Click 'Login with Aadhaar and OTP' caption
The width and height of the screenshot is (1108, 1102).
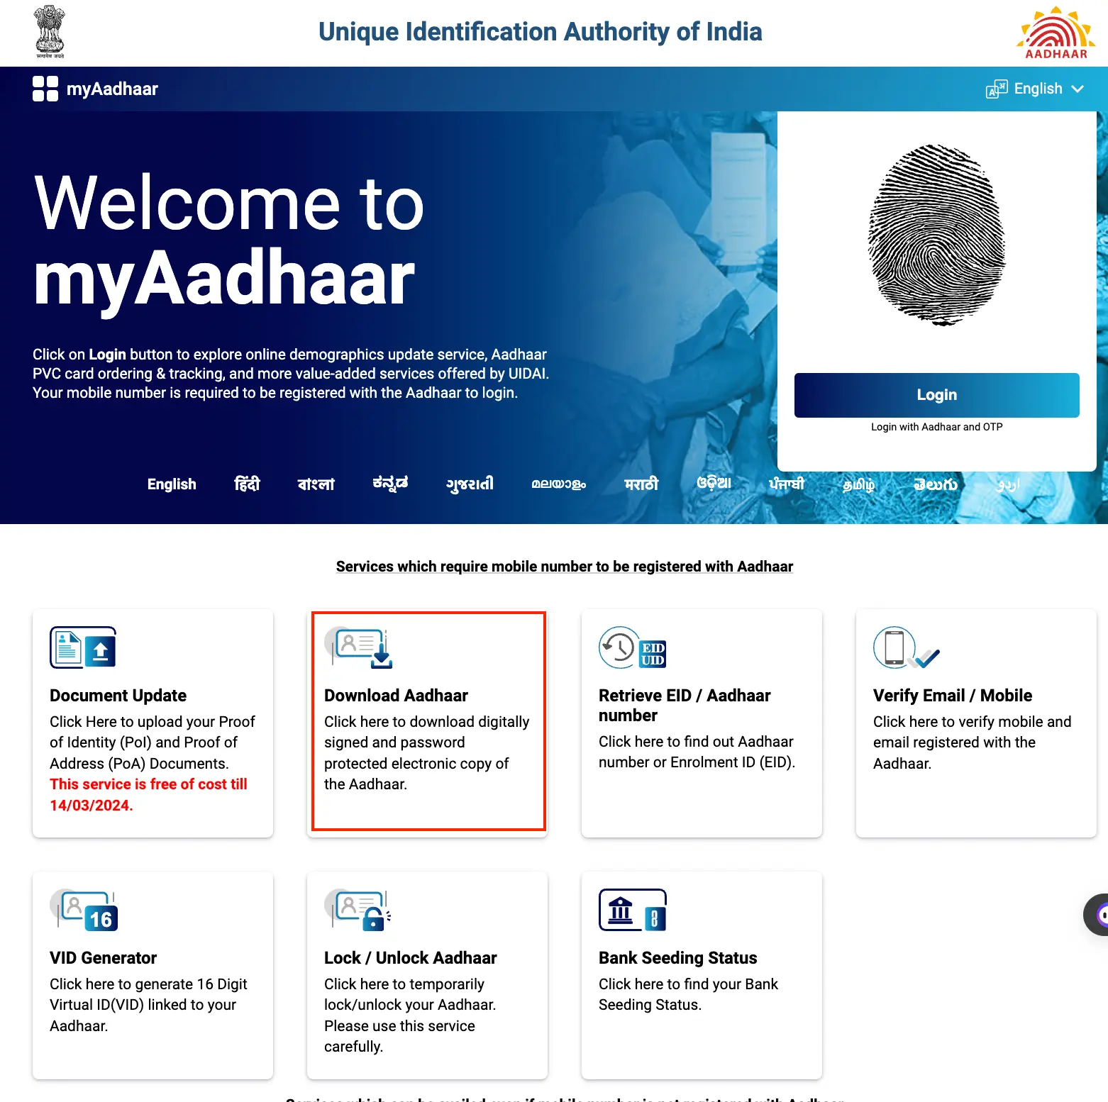937,427
